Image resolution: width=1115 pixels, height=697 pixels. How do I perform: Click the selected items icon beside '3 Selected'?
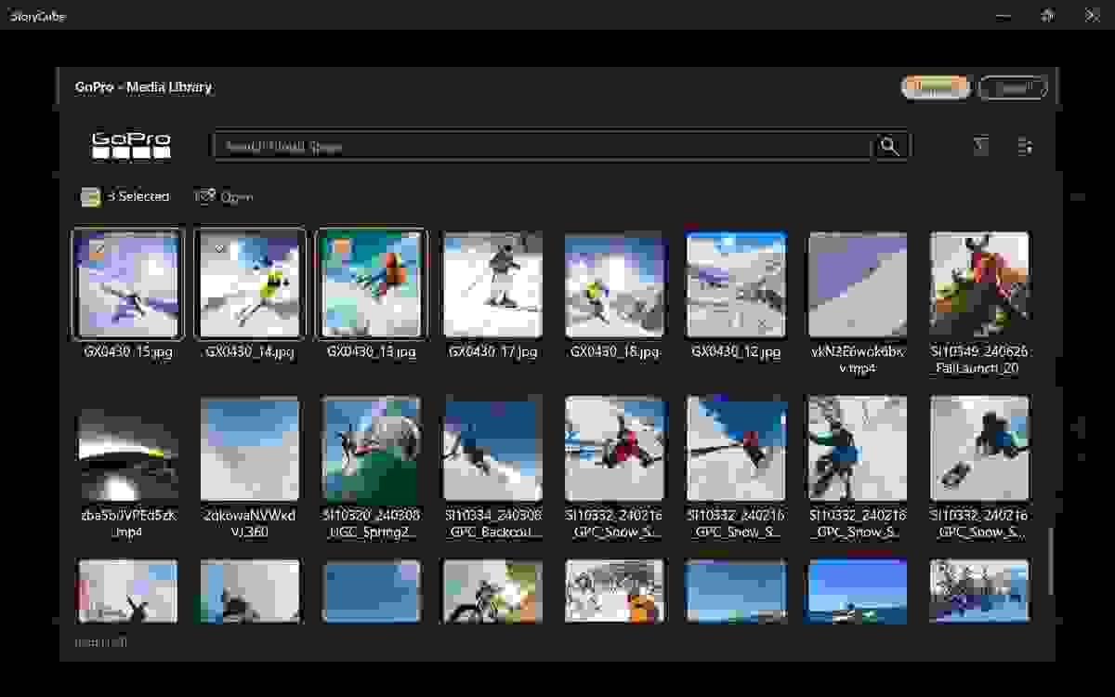tap(90, 196)
